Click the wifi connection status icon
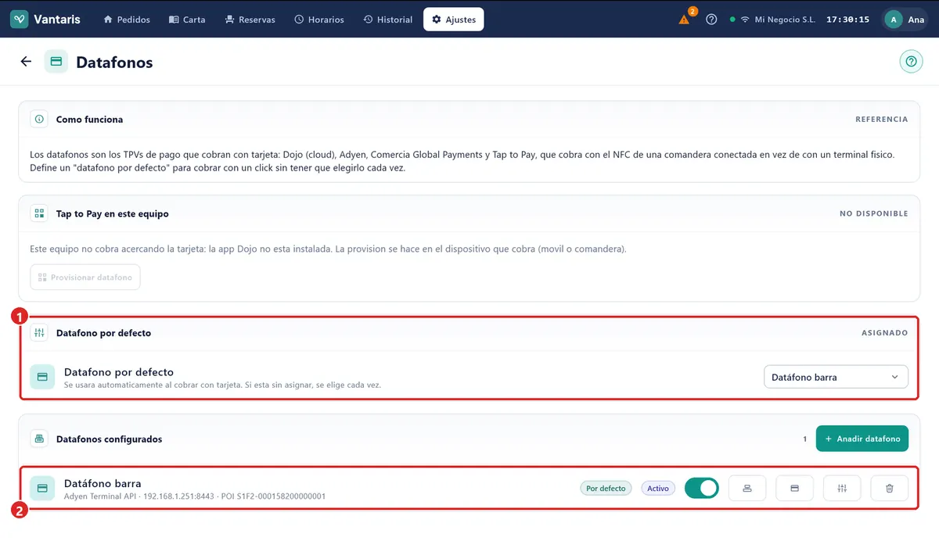 click(745, 20)
